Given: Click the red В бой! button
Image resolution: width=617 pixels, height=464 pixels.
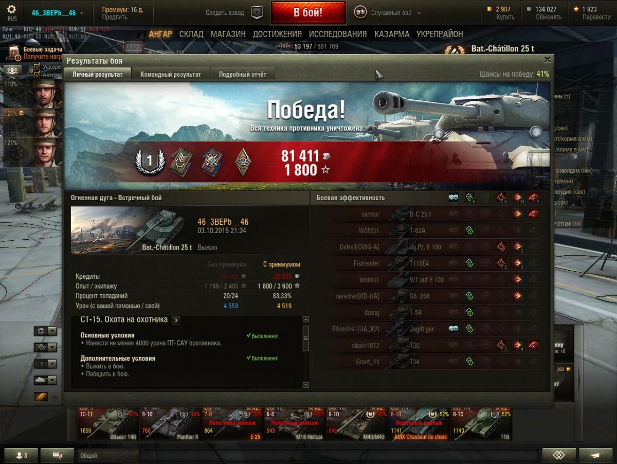Looking at the screenshot, I should pos(308,13).
